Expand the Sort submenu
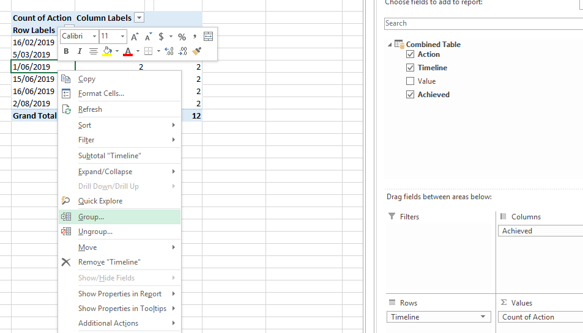 point(120,125)
